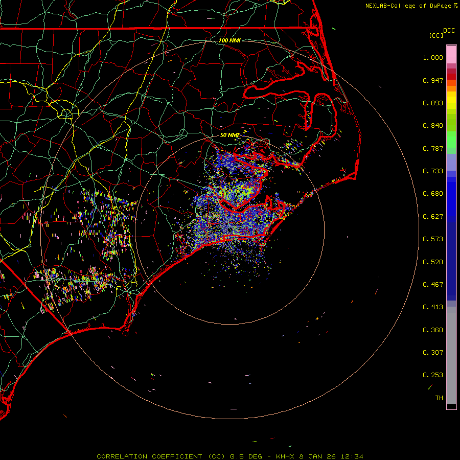This screenshot has width=460, height=460.
Task: Click the KMHX station name in caption
Action: (286, 456)
